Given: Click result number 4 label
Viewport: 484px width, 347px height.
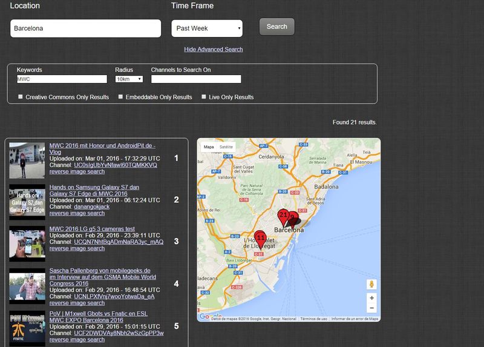Looking at the screenshot, I should [176, 283].
